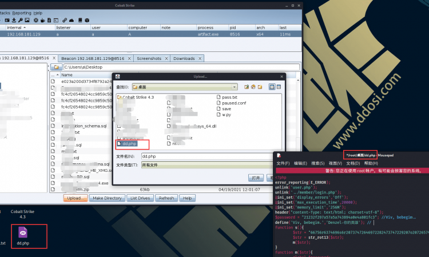Click the book help page icon
Viewport: 429px width, 257px height.
(x=80, y=20)
